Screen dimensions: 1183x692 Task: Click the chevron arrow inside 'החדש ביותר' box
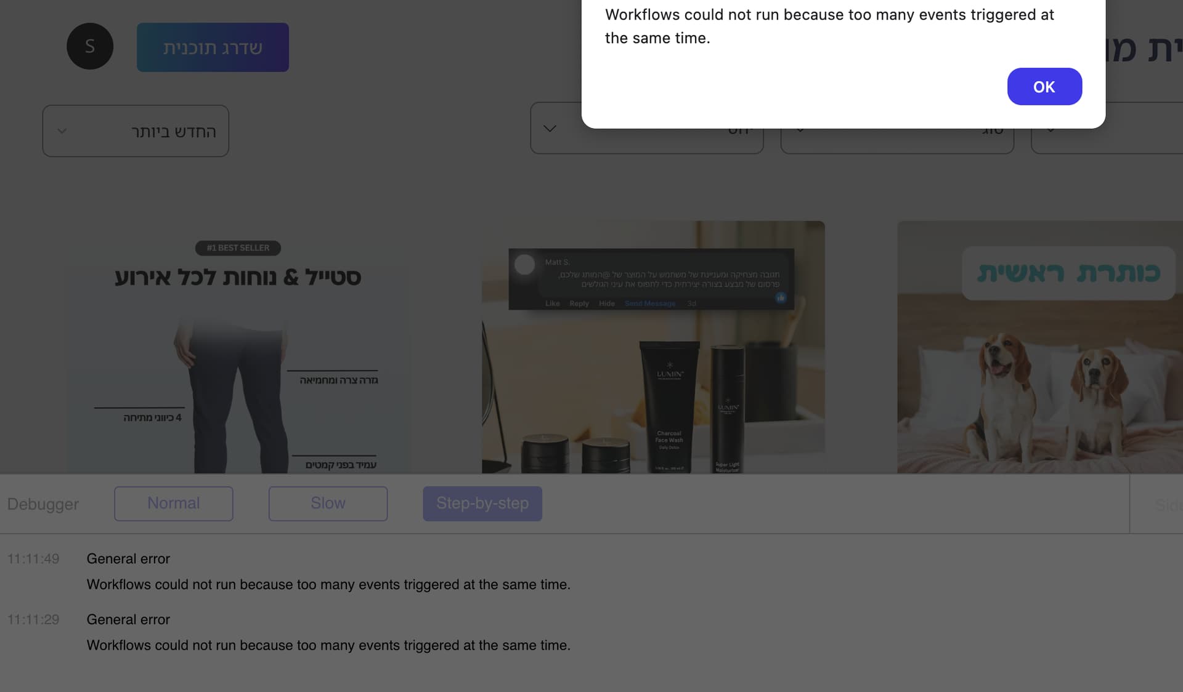click(62, 131)
